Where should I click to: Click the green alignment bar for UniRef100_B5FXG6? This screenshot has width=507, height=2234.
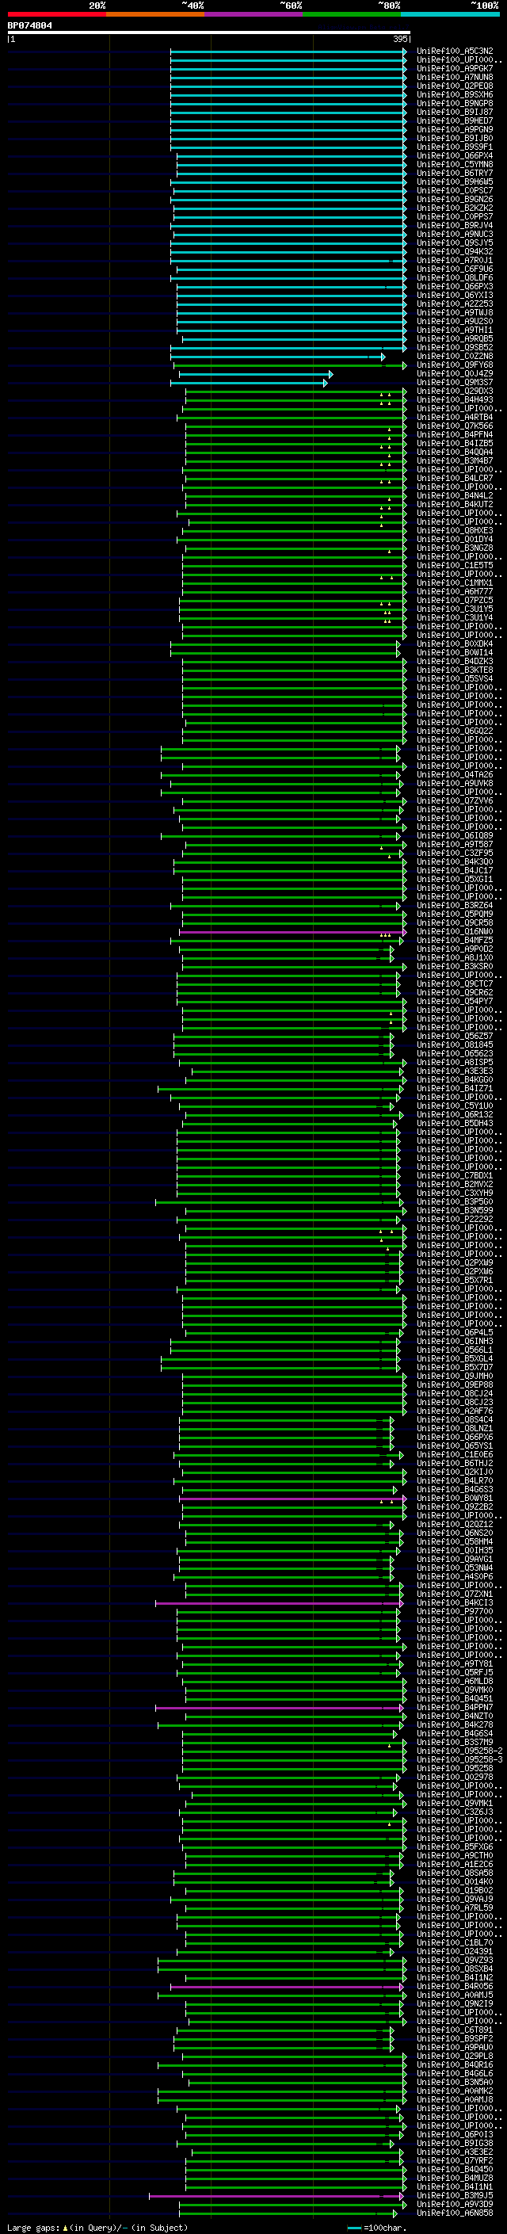[x=295, y=1847]
